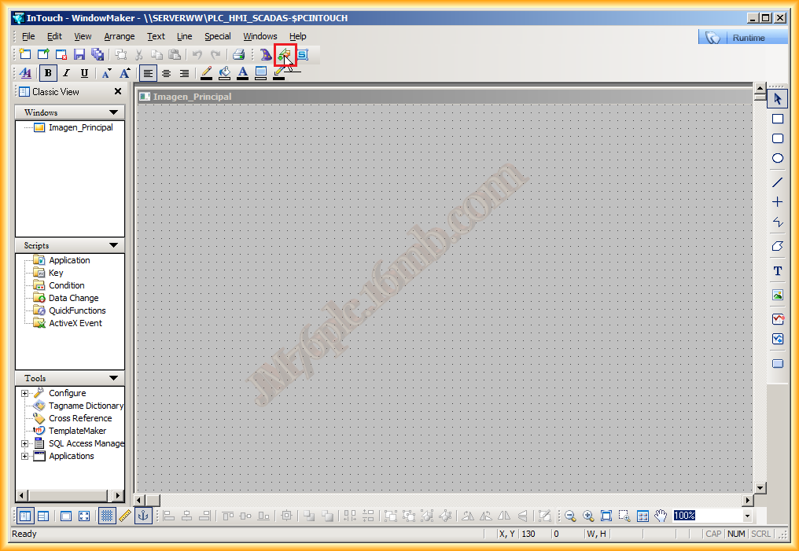The width and height of the screenshot is (799, 551).
Task: Open the Arrange menu
Action: (x=119, y=36)
